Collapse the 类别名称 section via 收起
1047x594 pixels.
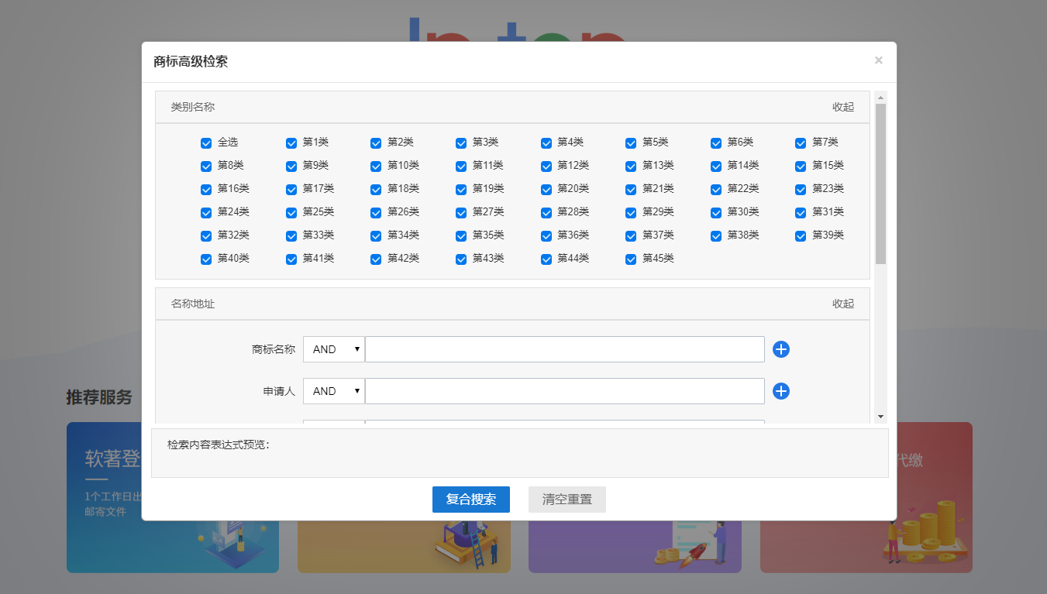[x=842, y=107]
